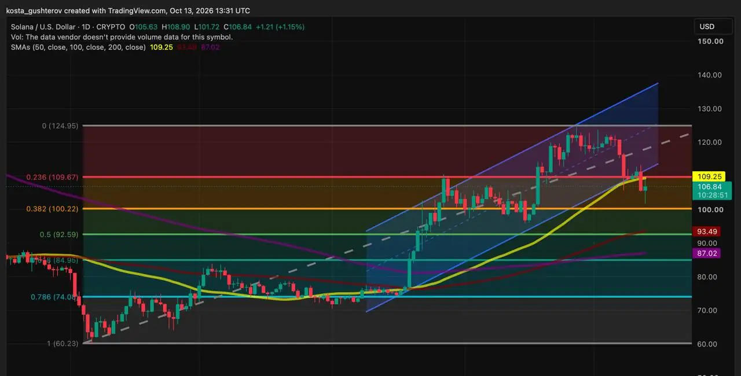
Task: Click the 120.00 price axis label
Action: (709, 142)
